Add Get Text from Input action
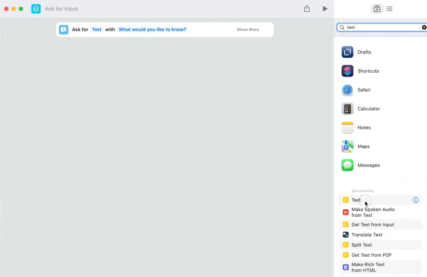Viewport: 427px width, 277px height. click(x=381, y=225)
